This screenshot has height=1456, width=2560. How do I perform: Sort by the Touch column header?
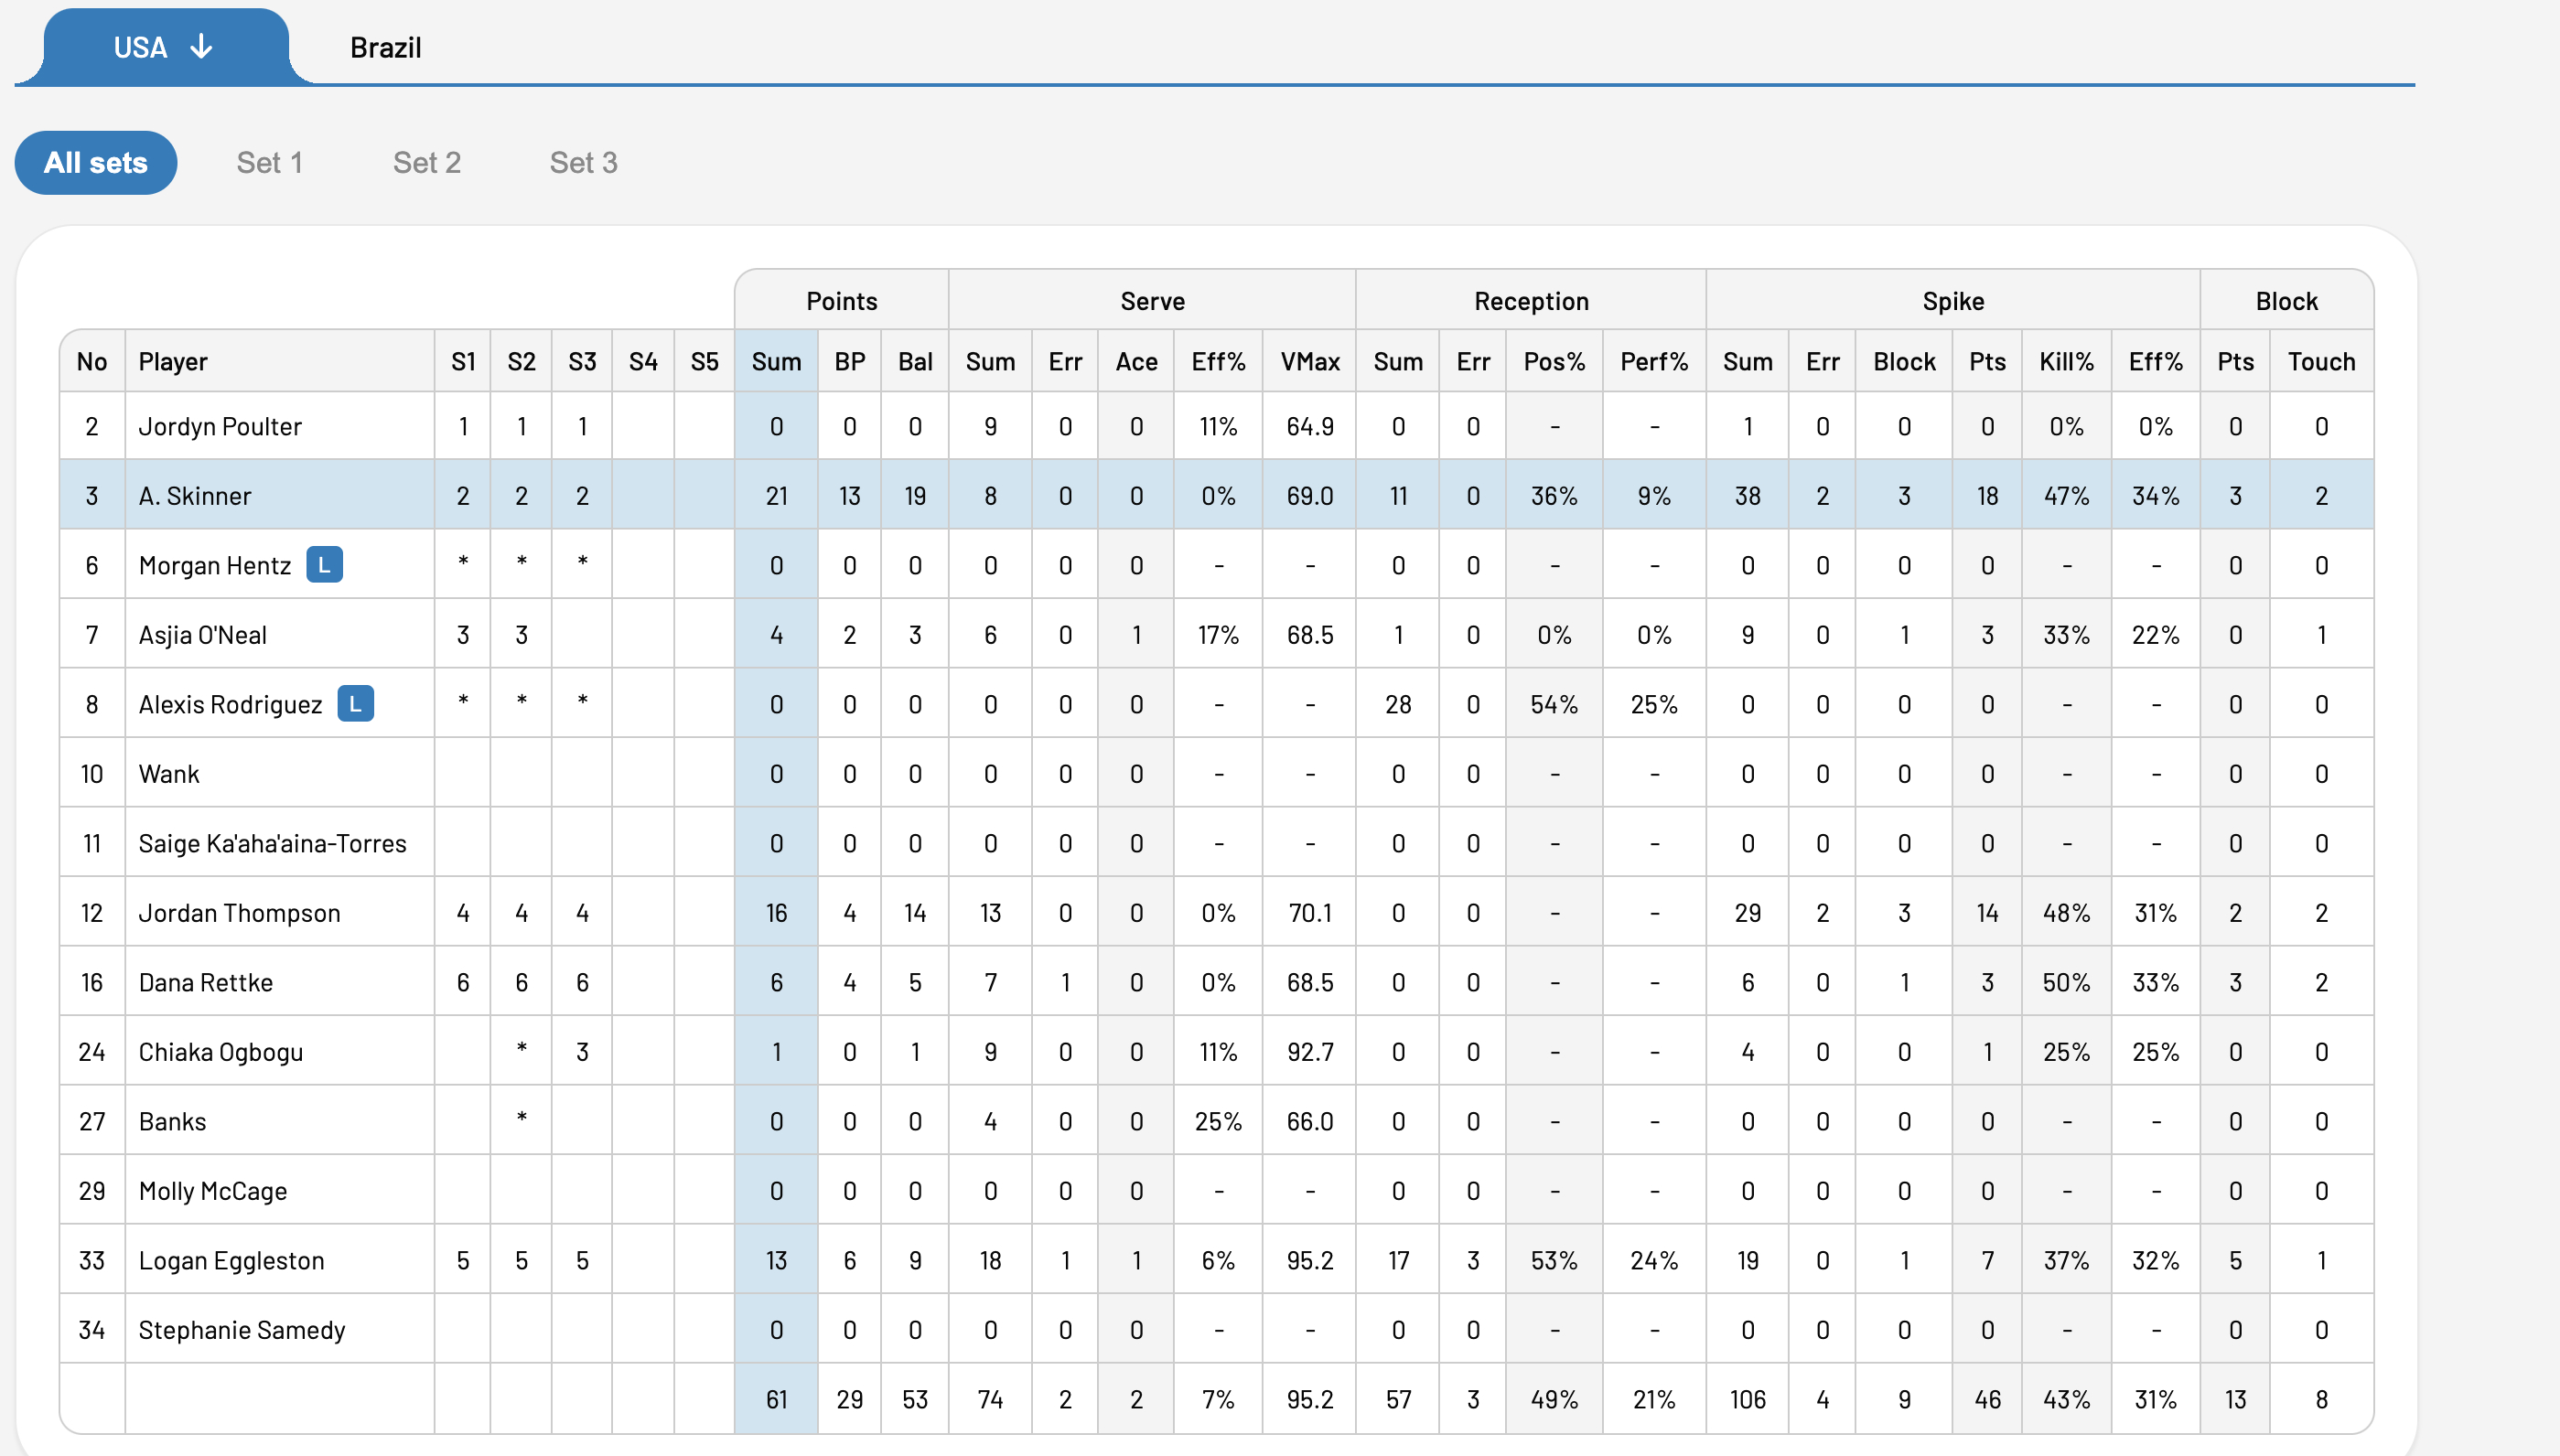click(2322, 362)
